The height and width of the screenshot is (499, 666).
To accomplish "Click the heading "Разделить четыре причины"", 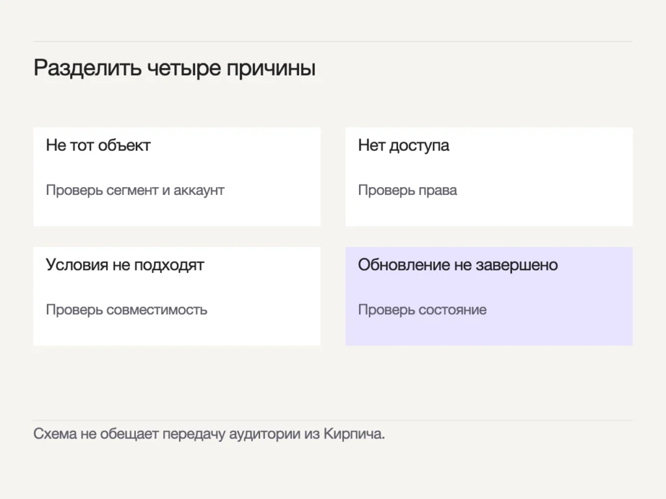I will coord(174,68).
